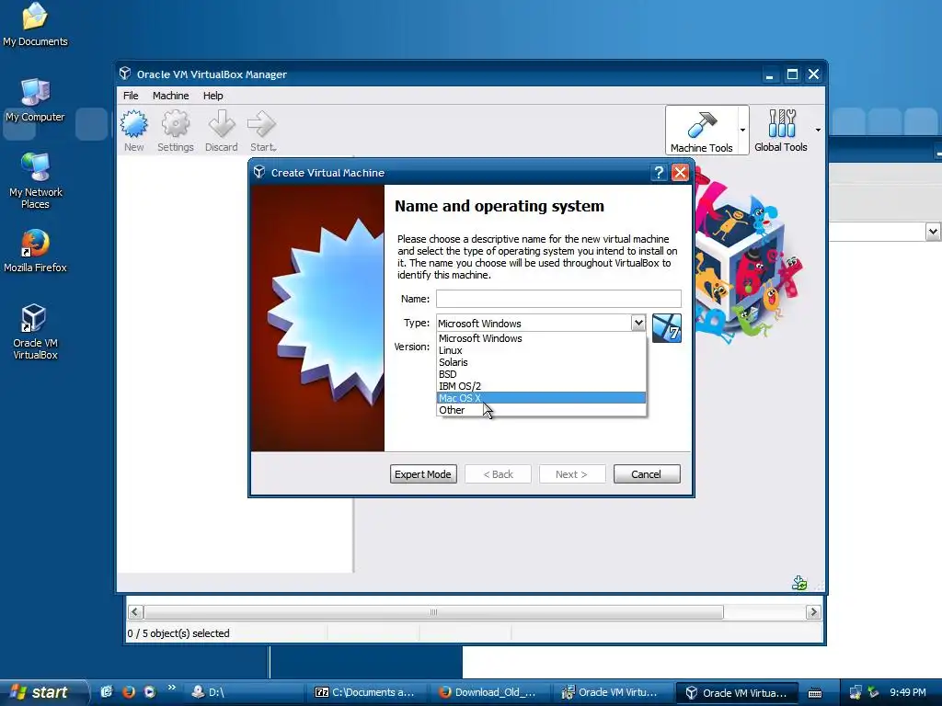
Task: Launch the Mozilla Firefox desktop shortcut
Action: tap(35, 252)
